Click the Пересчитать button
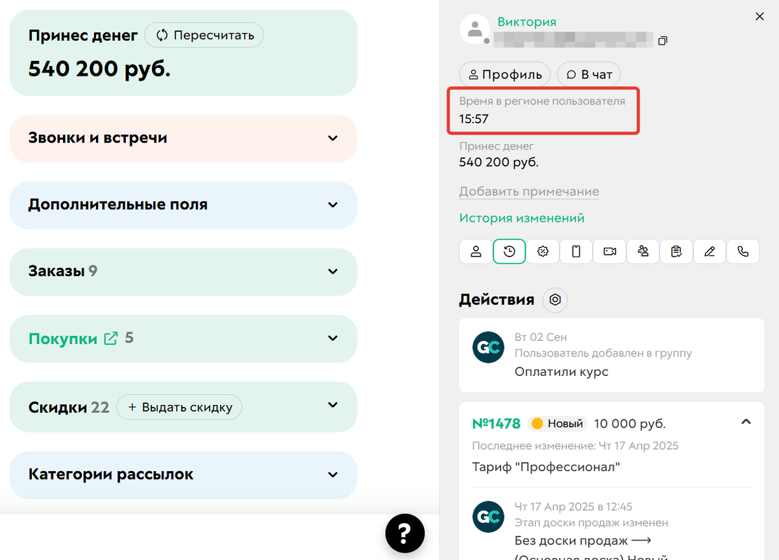The height and width of the screenshot is (560, 779). point(204,35)
